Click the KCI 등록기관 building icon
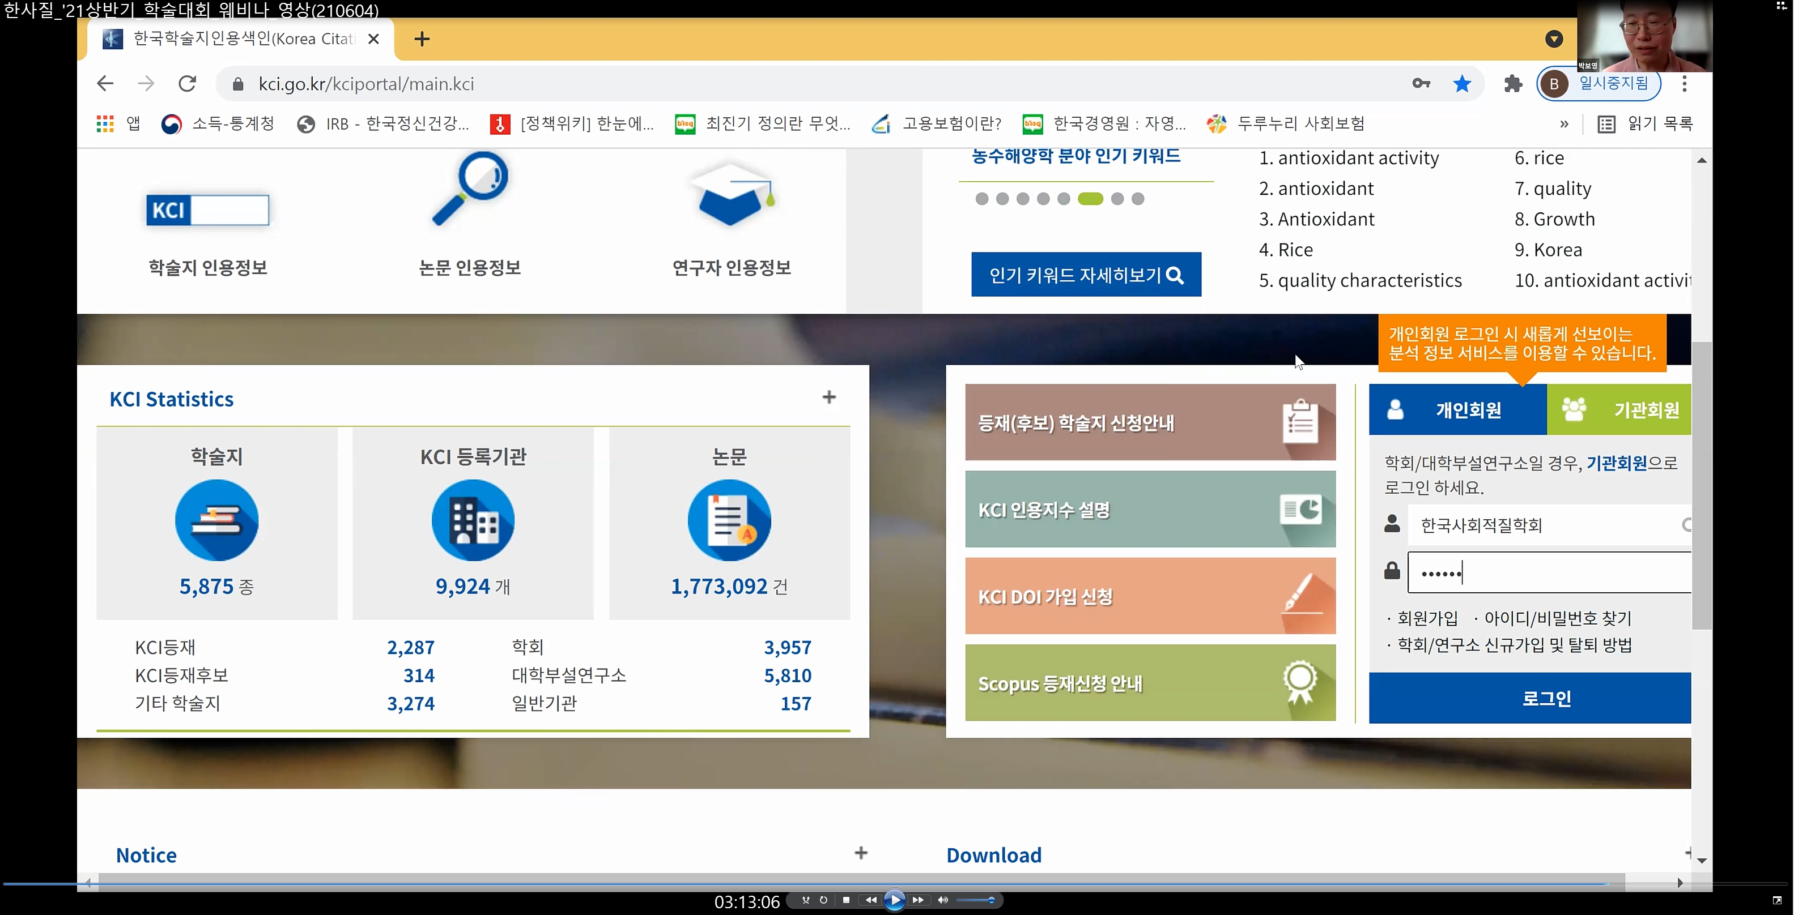 473,520
